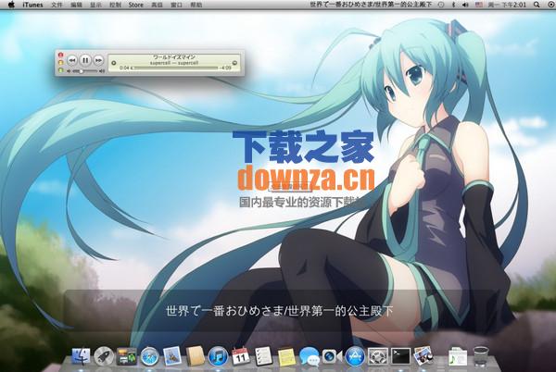Viewport: 556px width, 372px height.
Task: Open the input source flag menu
Action: [x=479, y=5]
